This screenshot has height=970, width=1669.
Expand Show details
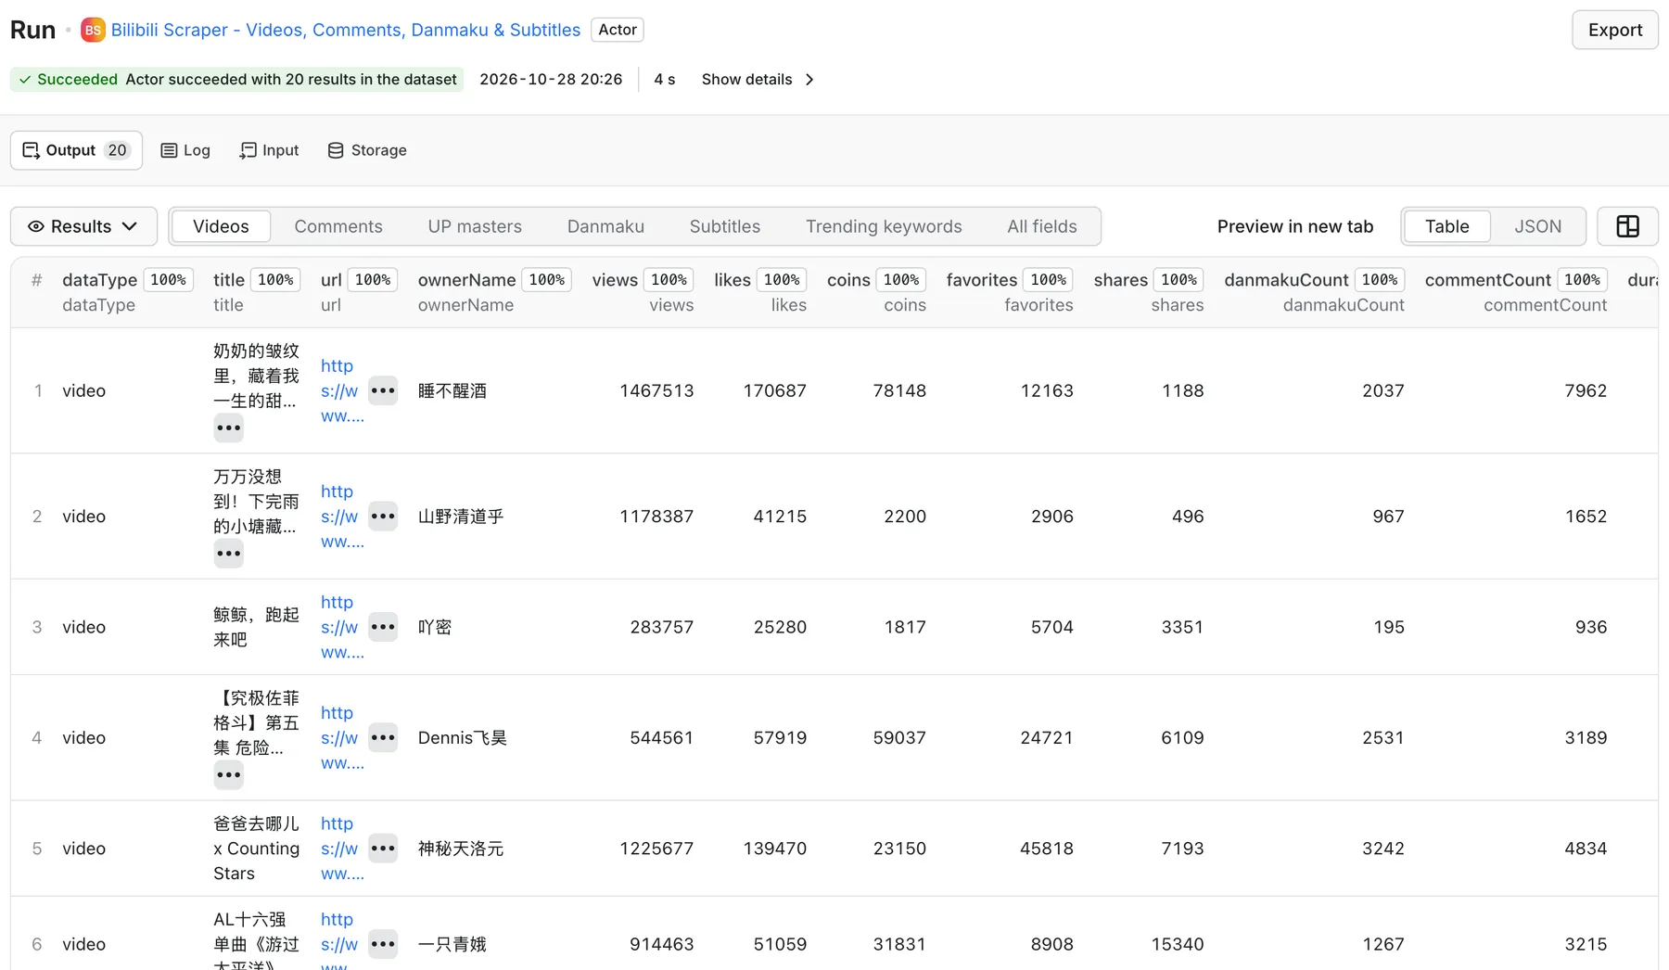758,80
